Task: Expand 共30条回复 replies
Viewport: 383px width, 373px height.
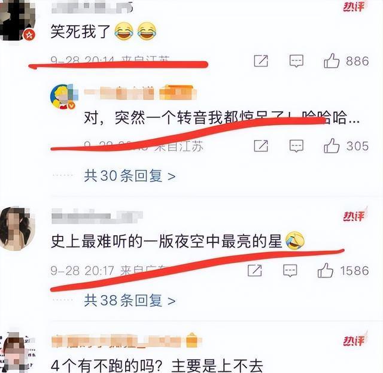Action: point(130,176)
